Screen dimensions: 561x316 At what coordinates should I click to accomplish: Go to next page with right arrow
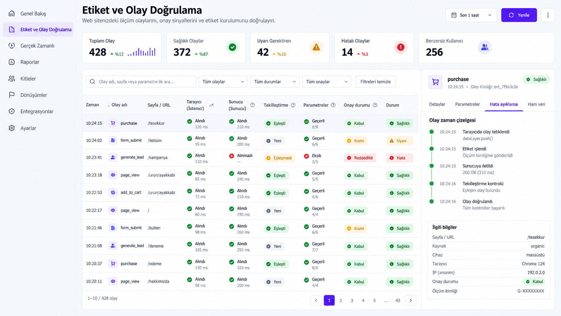[x=411, y=301]
